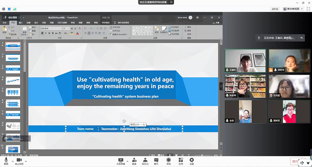The image size is (312, 167).
Task: Open the Invite (邀请) icon
Action: pyautogui.click(x=134, y=160)
